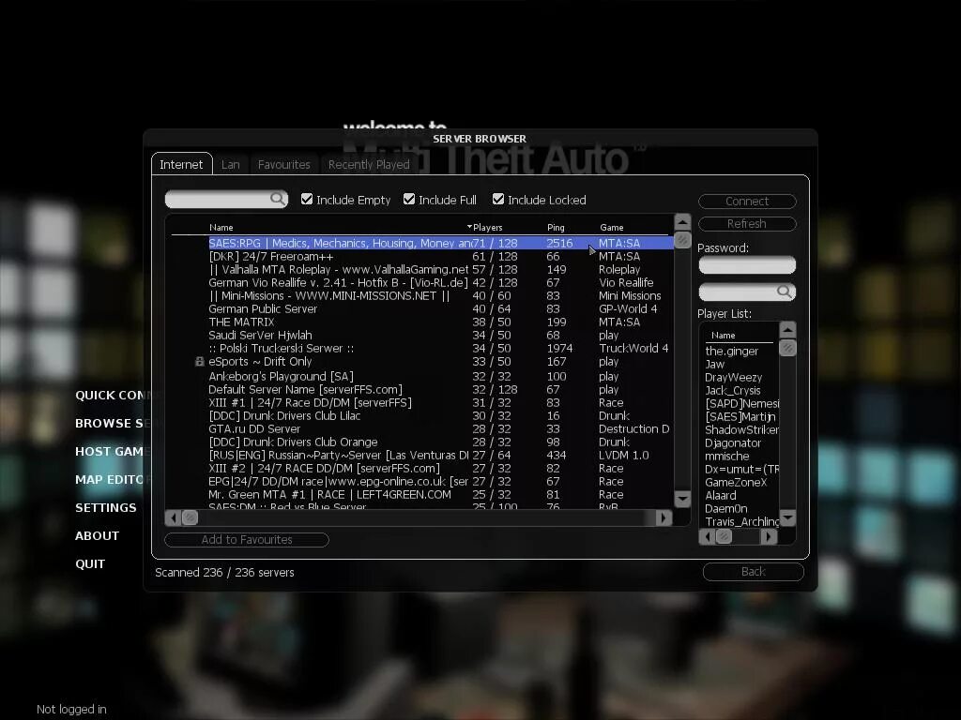Toggle the Include Empty checkbox

pos(307,199)
